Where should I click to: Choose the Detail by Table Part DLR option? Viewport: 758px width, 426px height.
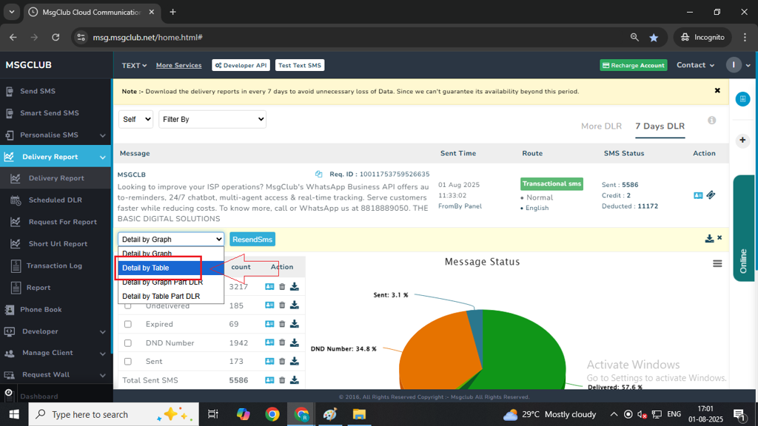171,296
